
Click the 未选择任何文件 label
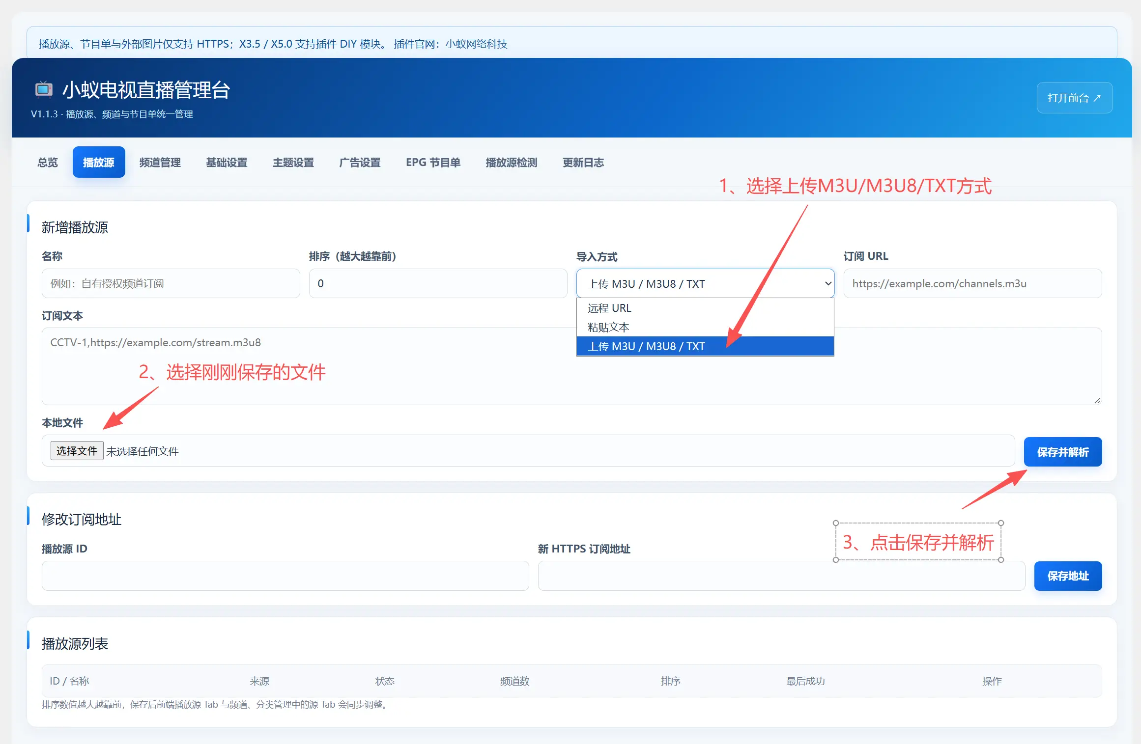point(143,451)
